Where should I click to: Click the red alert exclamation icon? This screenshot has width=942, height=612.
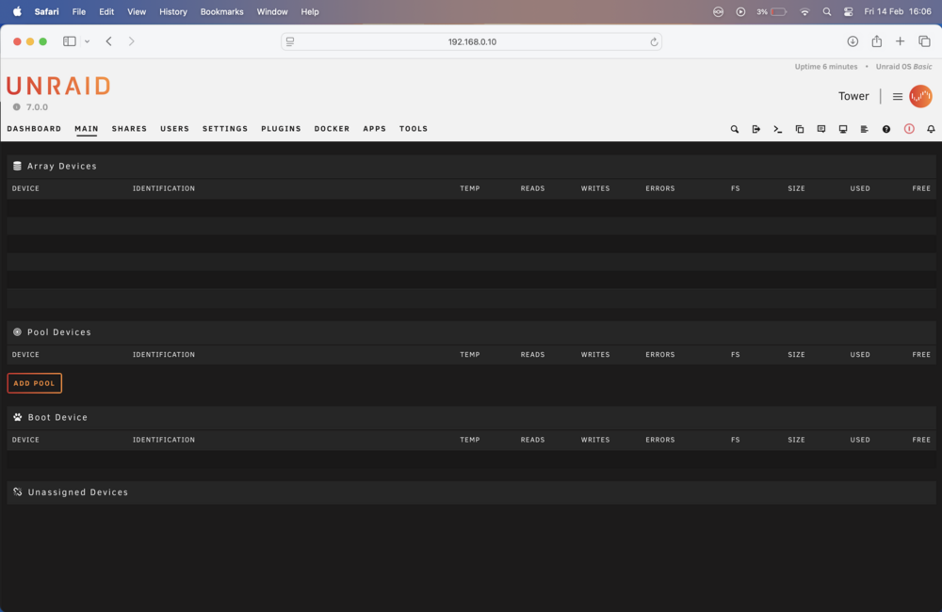click(x=909, y=129)
